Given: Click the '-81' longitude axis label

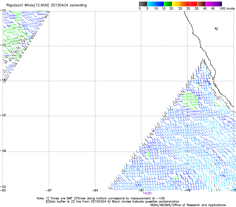Looking at the screenshot, I should tap(141, 190).
